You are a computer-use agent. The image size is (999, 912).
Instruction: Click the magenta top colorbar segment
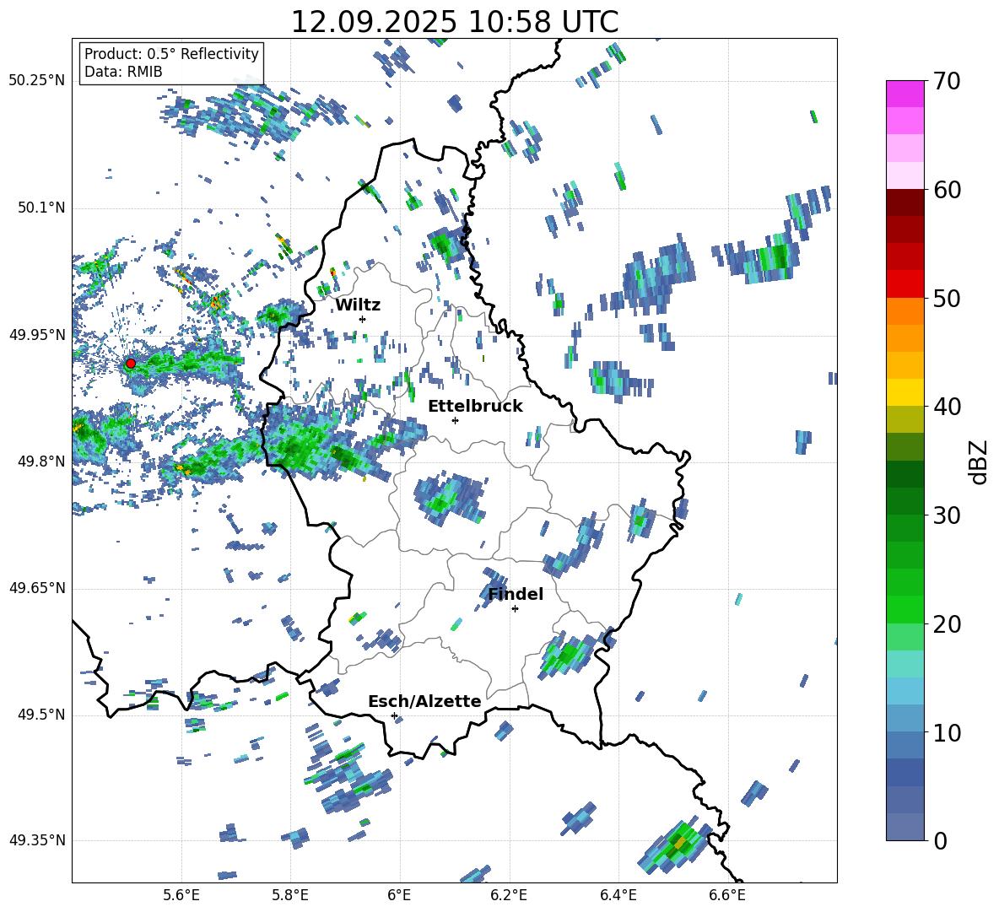(x=904, y=94)
